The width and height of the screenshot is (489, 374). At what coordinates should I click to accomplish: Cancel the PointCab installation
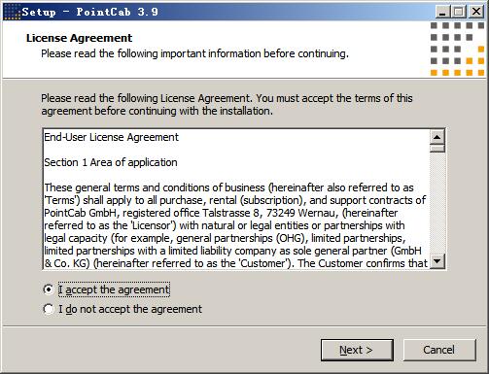(x=439, y=350)
